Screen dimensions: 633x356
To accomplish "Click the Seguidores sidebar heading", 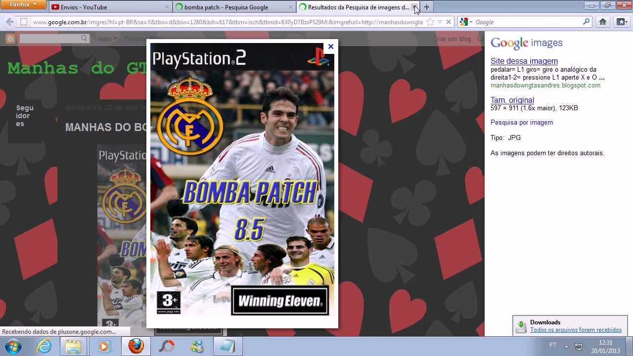I will 25,116.
